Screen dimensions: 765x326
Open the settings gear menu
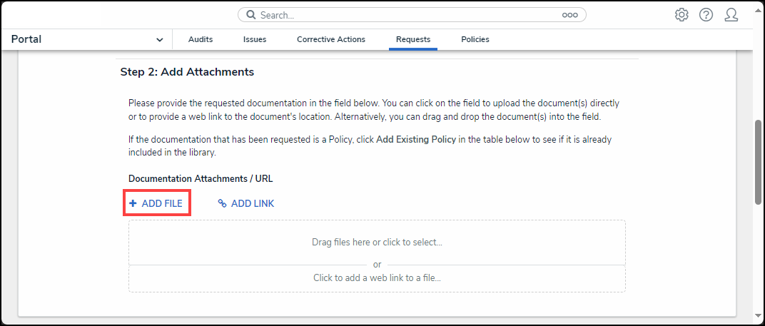[682, 15]
